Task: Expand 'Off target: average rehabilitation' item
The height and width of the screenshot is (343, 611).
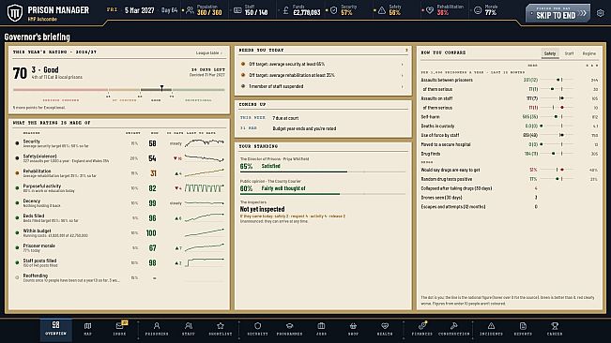Action: pos(323,75)
